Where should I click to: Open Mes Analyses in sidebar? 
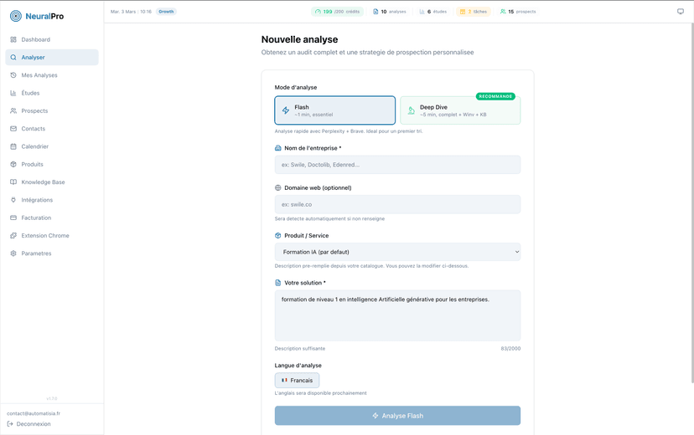pos(39,75)
